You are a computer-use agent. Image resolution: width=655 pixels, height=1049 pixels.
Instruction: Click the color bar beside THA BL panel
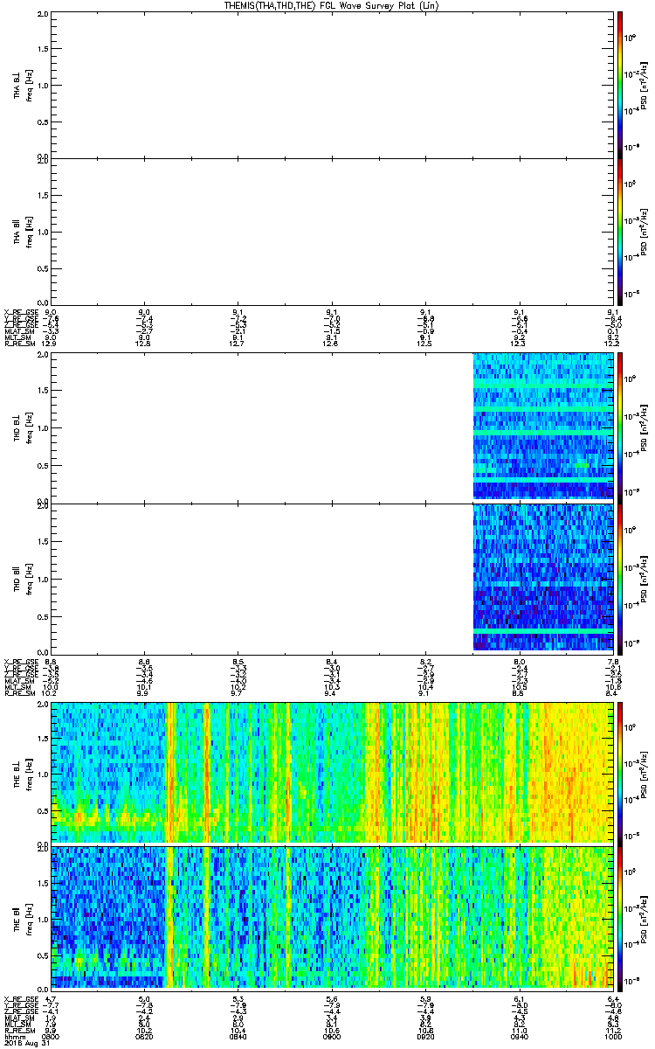coord(620,84)
